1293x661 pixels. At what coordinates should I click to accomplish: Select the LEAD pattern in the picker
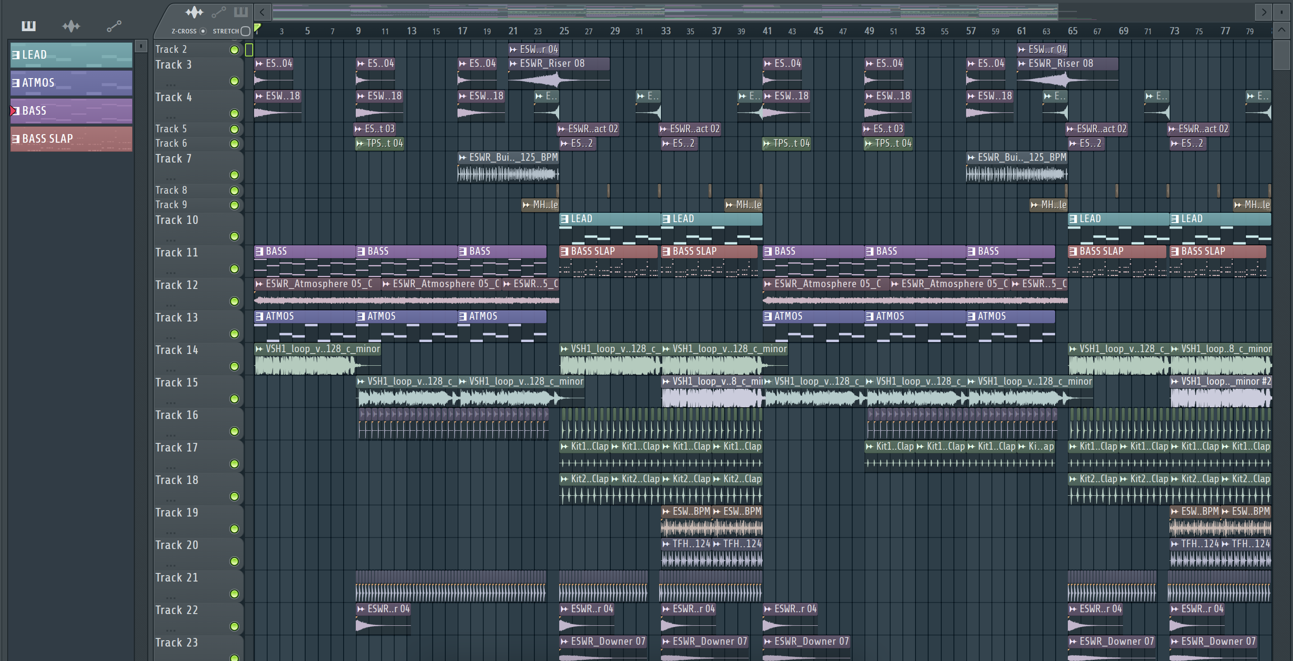point(71,55)
